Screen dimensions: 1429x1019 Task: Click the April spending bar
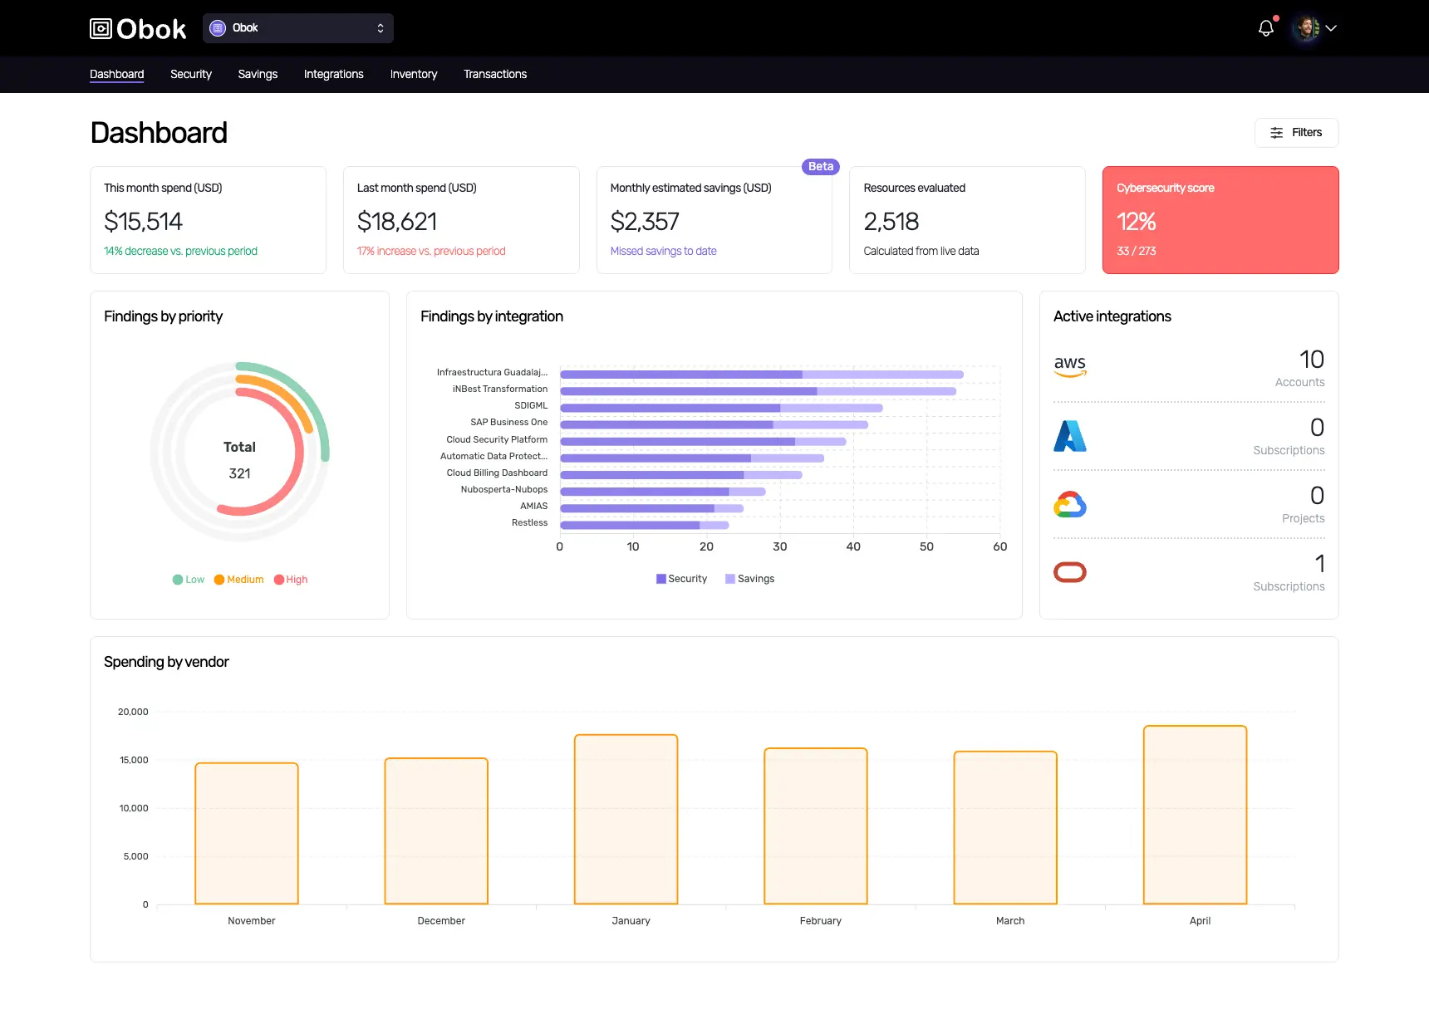click(x=1195, y=815)
